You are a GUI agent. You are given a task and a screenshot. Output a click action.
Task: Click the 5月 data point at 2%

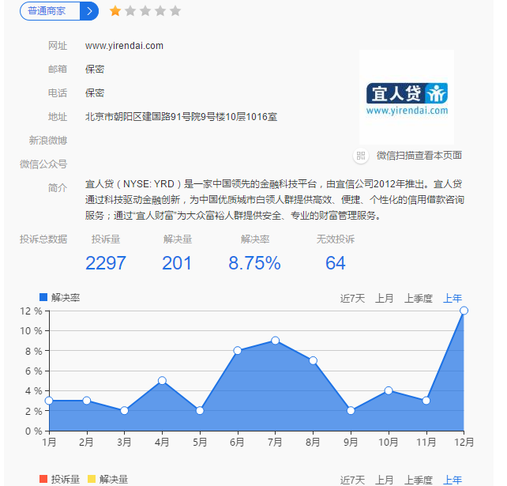(200, 411)
